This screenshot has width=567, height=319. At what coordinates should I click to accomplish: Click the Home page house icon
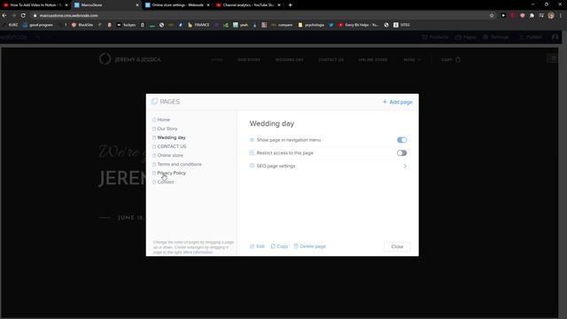(x=154, y=120)
